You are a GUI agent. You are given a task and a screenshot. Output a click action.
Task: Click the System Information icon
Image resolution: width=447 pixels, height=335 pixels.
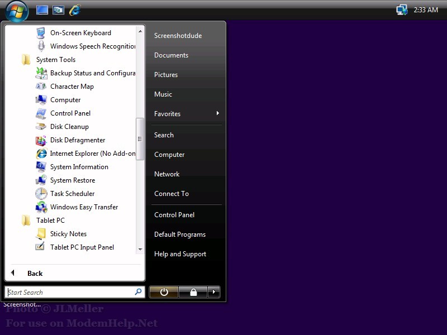click(x=41, y=167)
